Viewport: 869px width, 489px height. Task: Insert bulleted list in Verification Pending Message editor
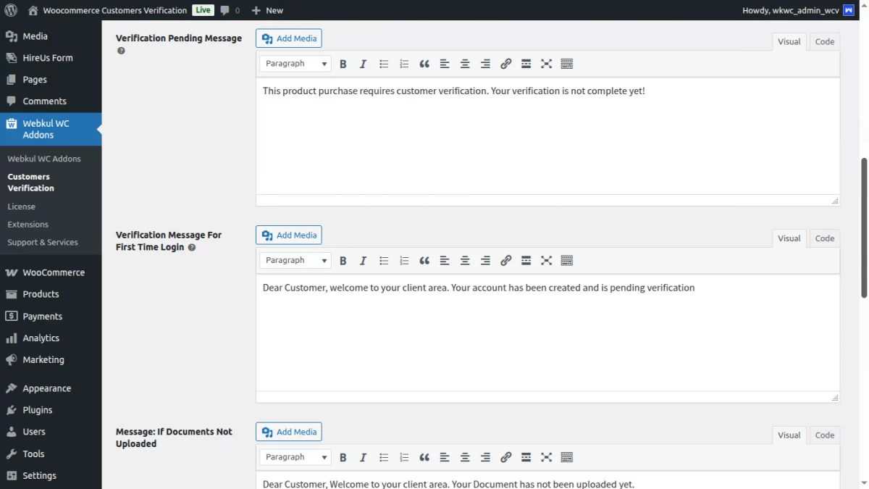pyautogui.click(x=384, y=64)
